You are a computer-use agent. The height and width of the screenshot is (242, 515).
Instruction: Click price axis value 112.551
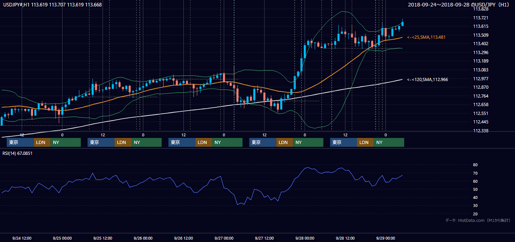point(480,113)
